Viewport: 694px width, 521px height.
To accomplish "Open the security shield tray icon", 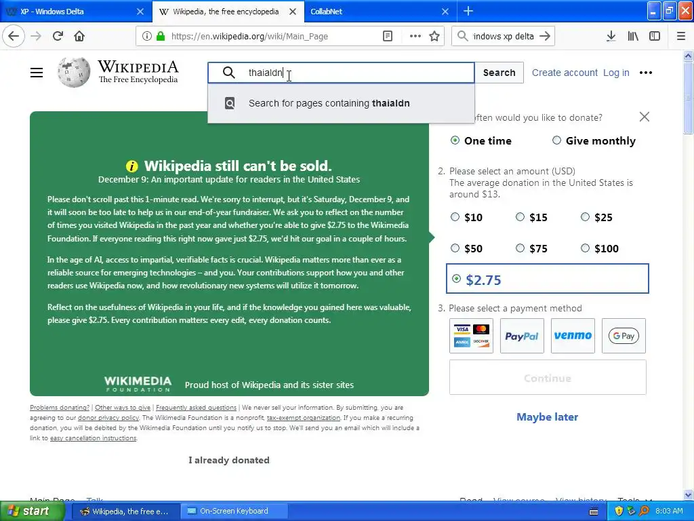I will click(619, 512).
